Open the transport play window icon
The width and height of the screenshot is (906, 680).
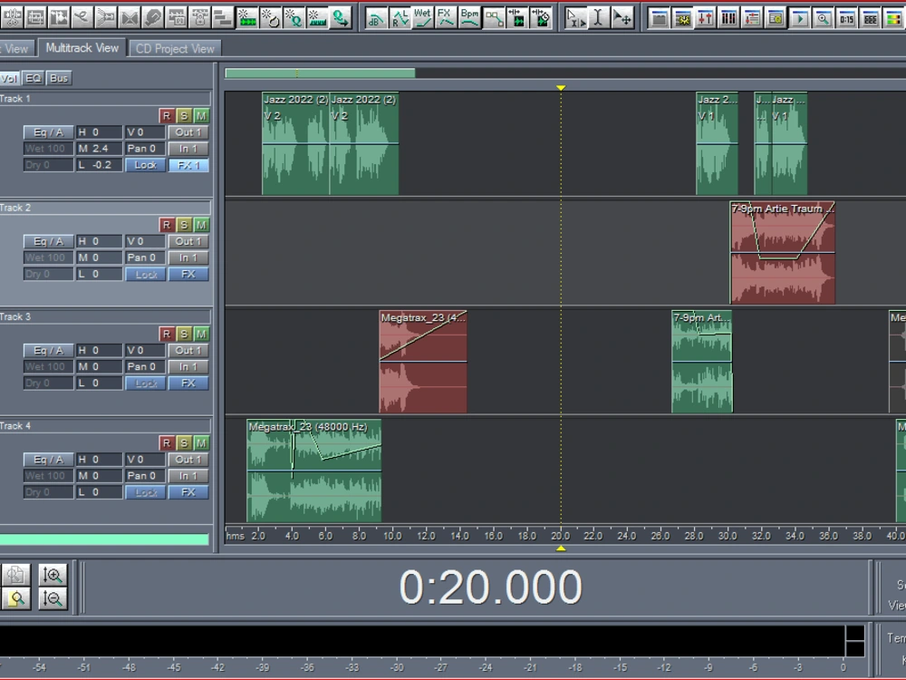click(800, 17)
